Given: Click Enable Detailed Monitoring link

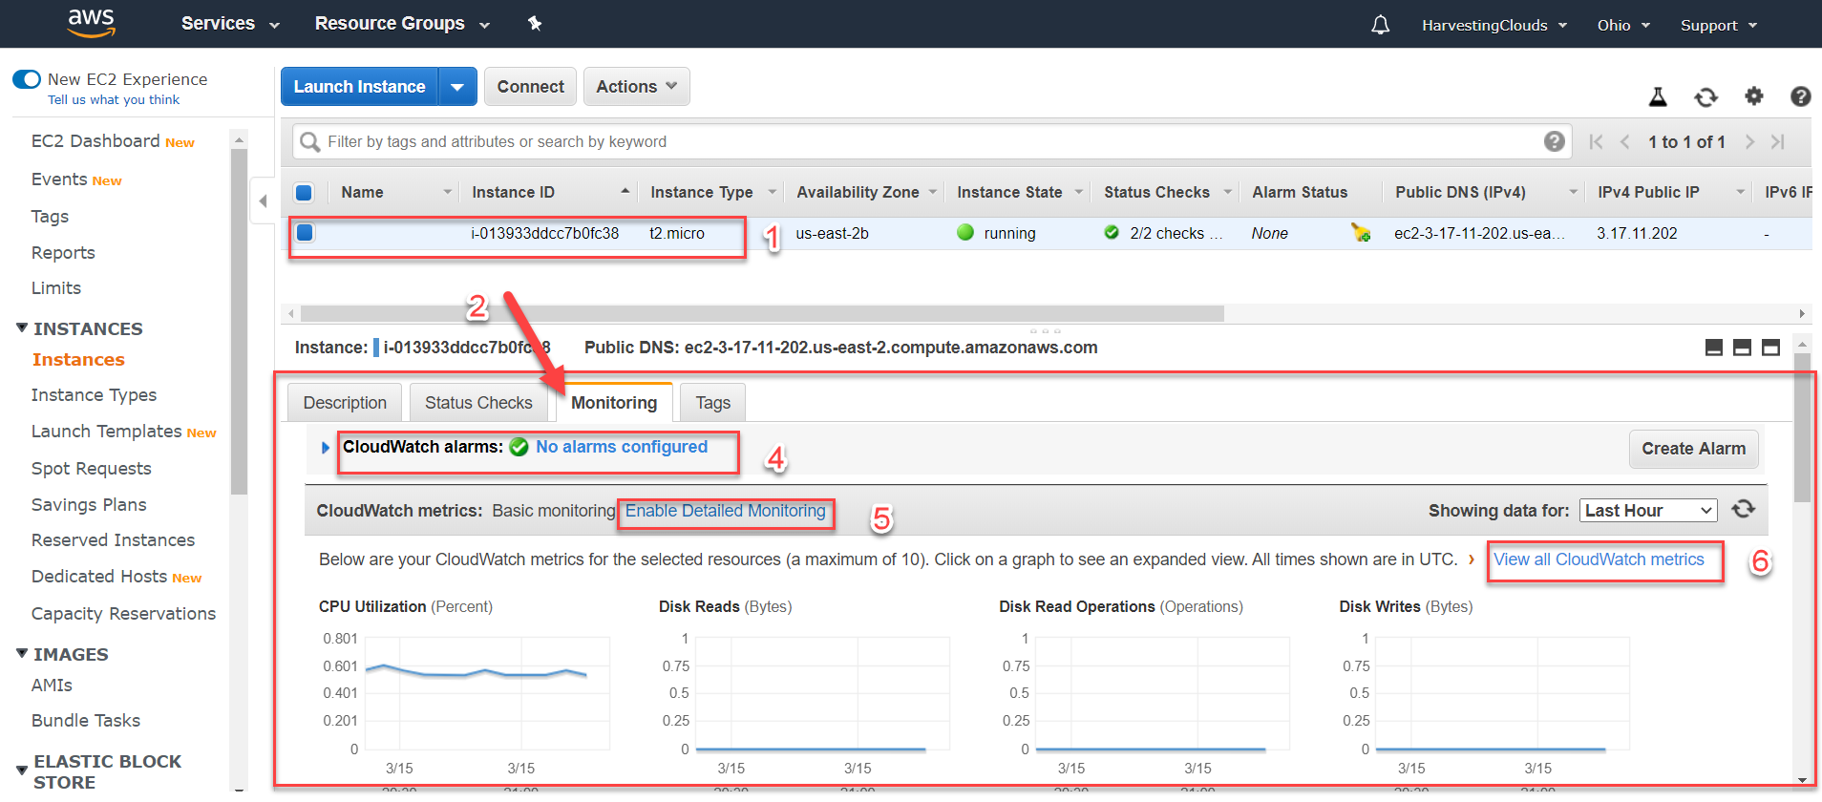Looking at the screenshot, I should pos(726,511).
